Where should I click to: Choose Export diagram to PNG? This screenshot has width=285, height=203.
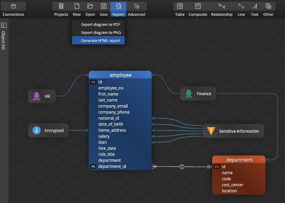[98, 32]
